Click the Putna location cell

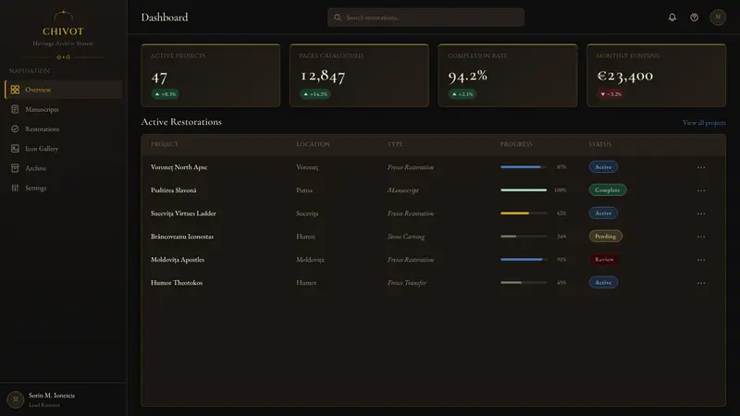tap(304, 190)
